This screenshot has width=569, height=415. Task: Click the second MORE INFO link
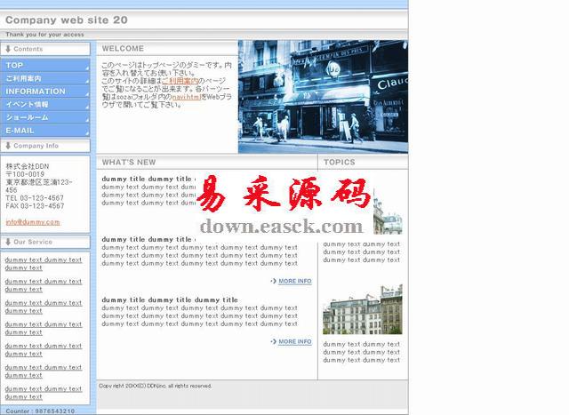pyautogui.click(x=294, y=341)
